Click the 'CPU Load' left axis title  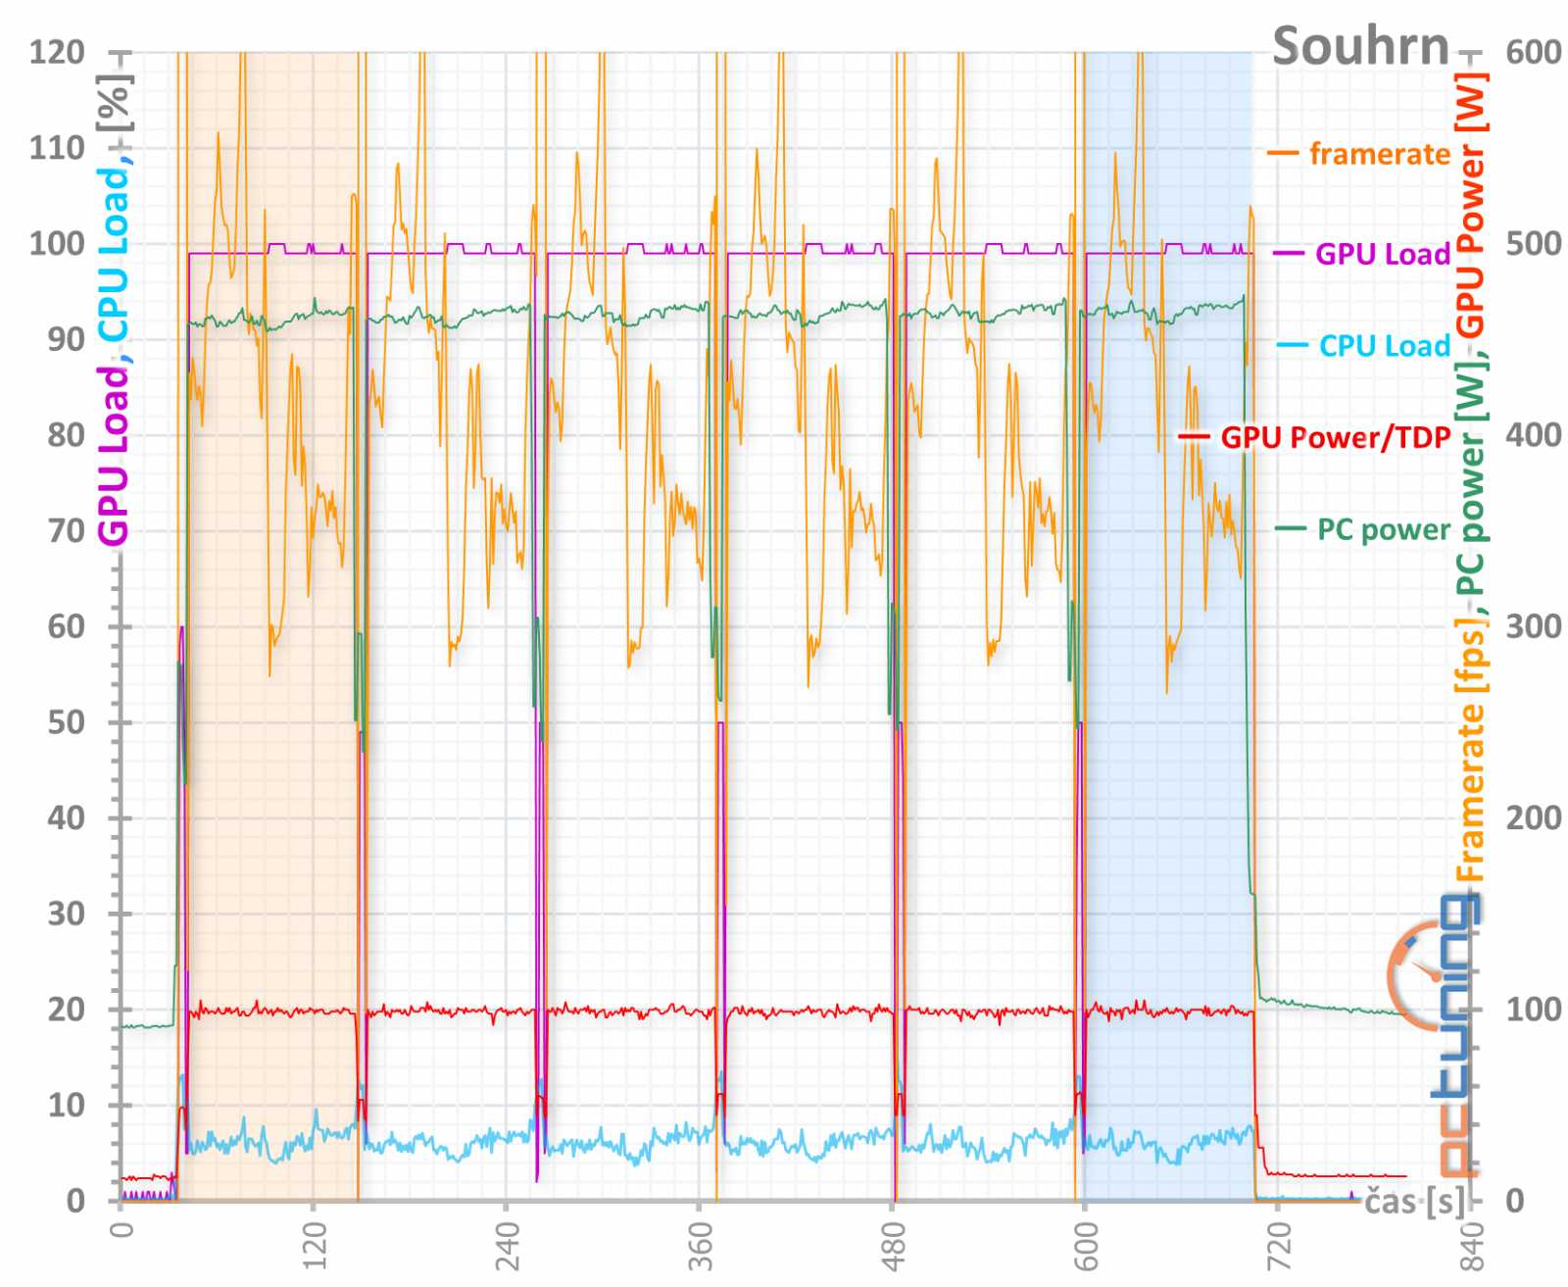coord(114,255)
